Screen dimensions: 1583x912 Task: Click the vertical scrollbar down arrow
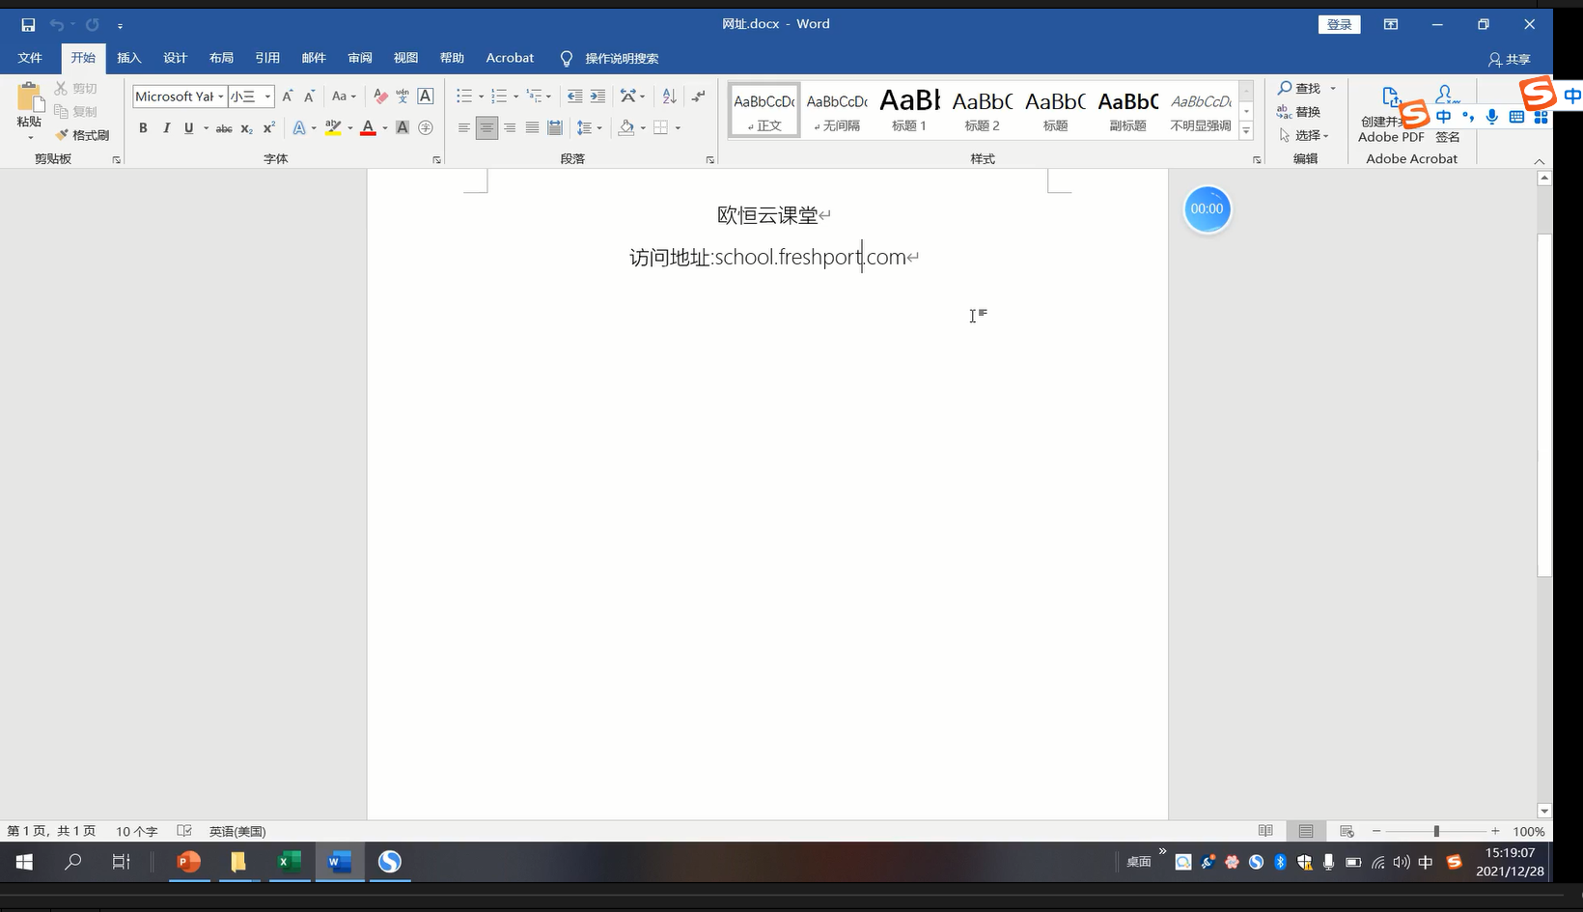pos(1544,812)
